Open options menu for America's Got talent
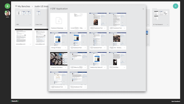The width and height of the screenshot is (184, 104). pyautogui.click(x=65, y=67)
